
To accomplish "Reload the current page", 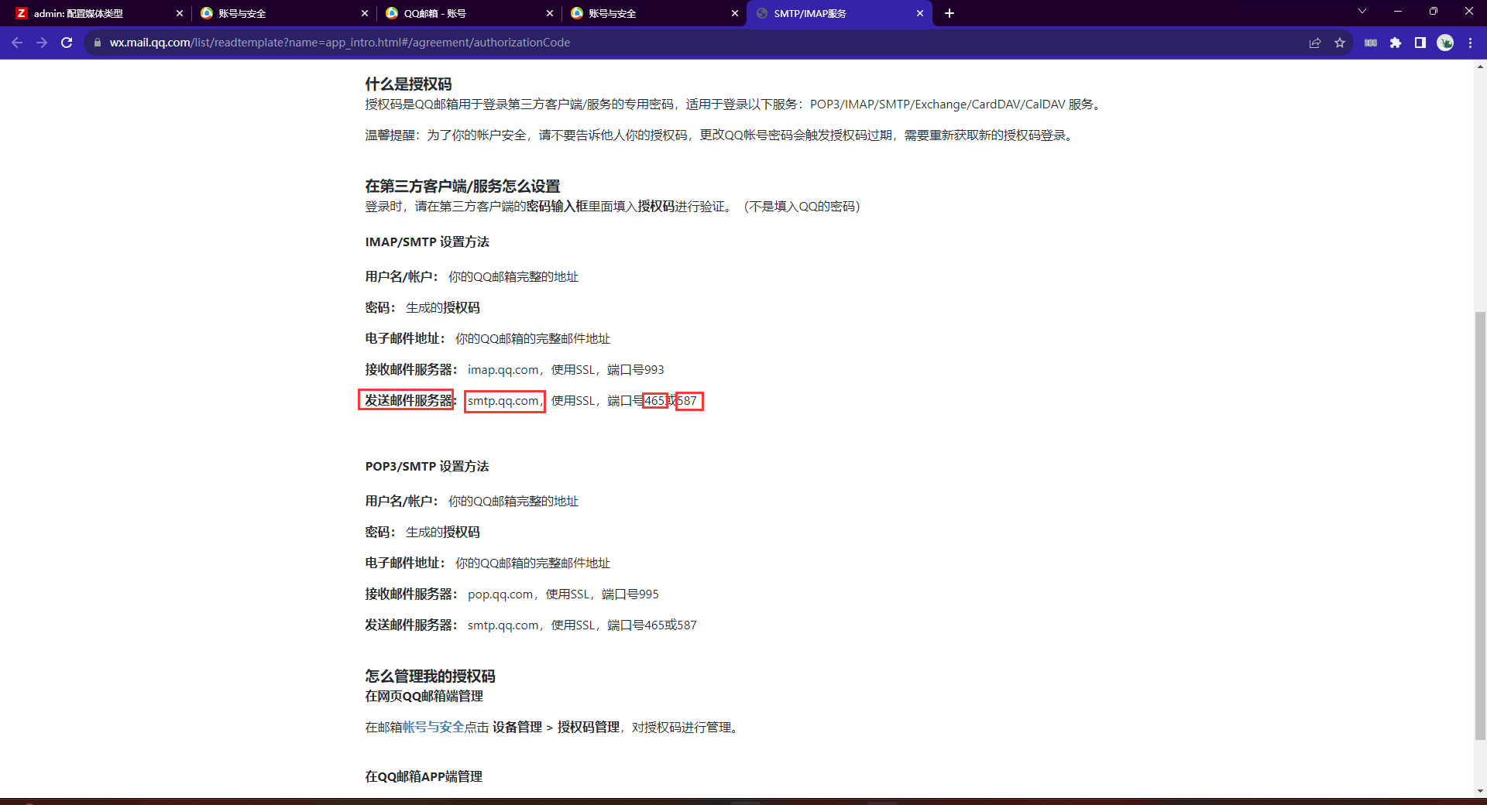I will point(67,43).
